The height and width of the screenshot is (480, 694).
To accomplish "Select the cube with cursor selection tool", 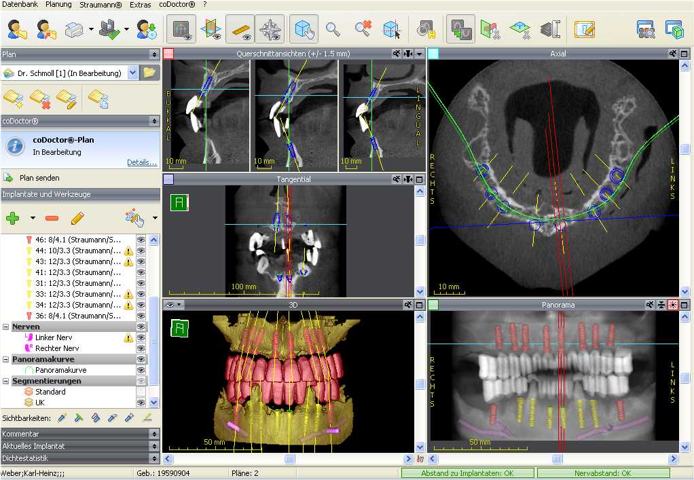I will [392, 29].
